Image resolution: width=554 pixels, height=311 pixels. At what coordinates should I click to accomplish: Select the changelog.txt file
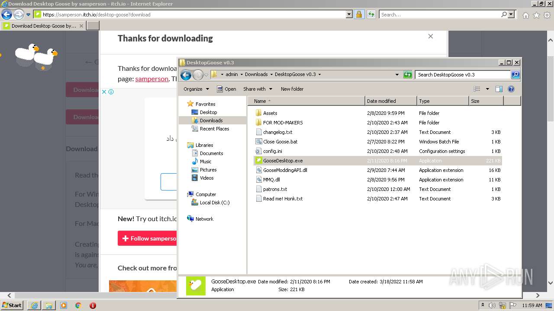[x=277, y=132]
